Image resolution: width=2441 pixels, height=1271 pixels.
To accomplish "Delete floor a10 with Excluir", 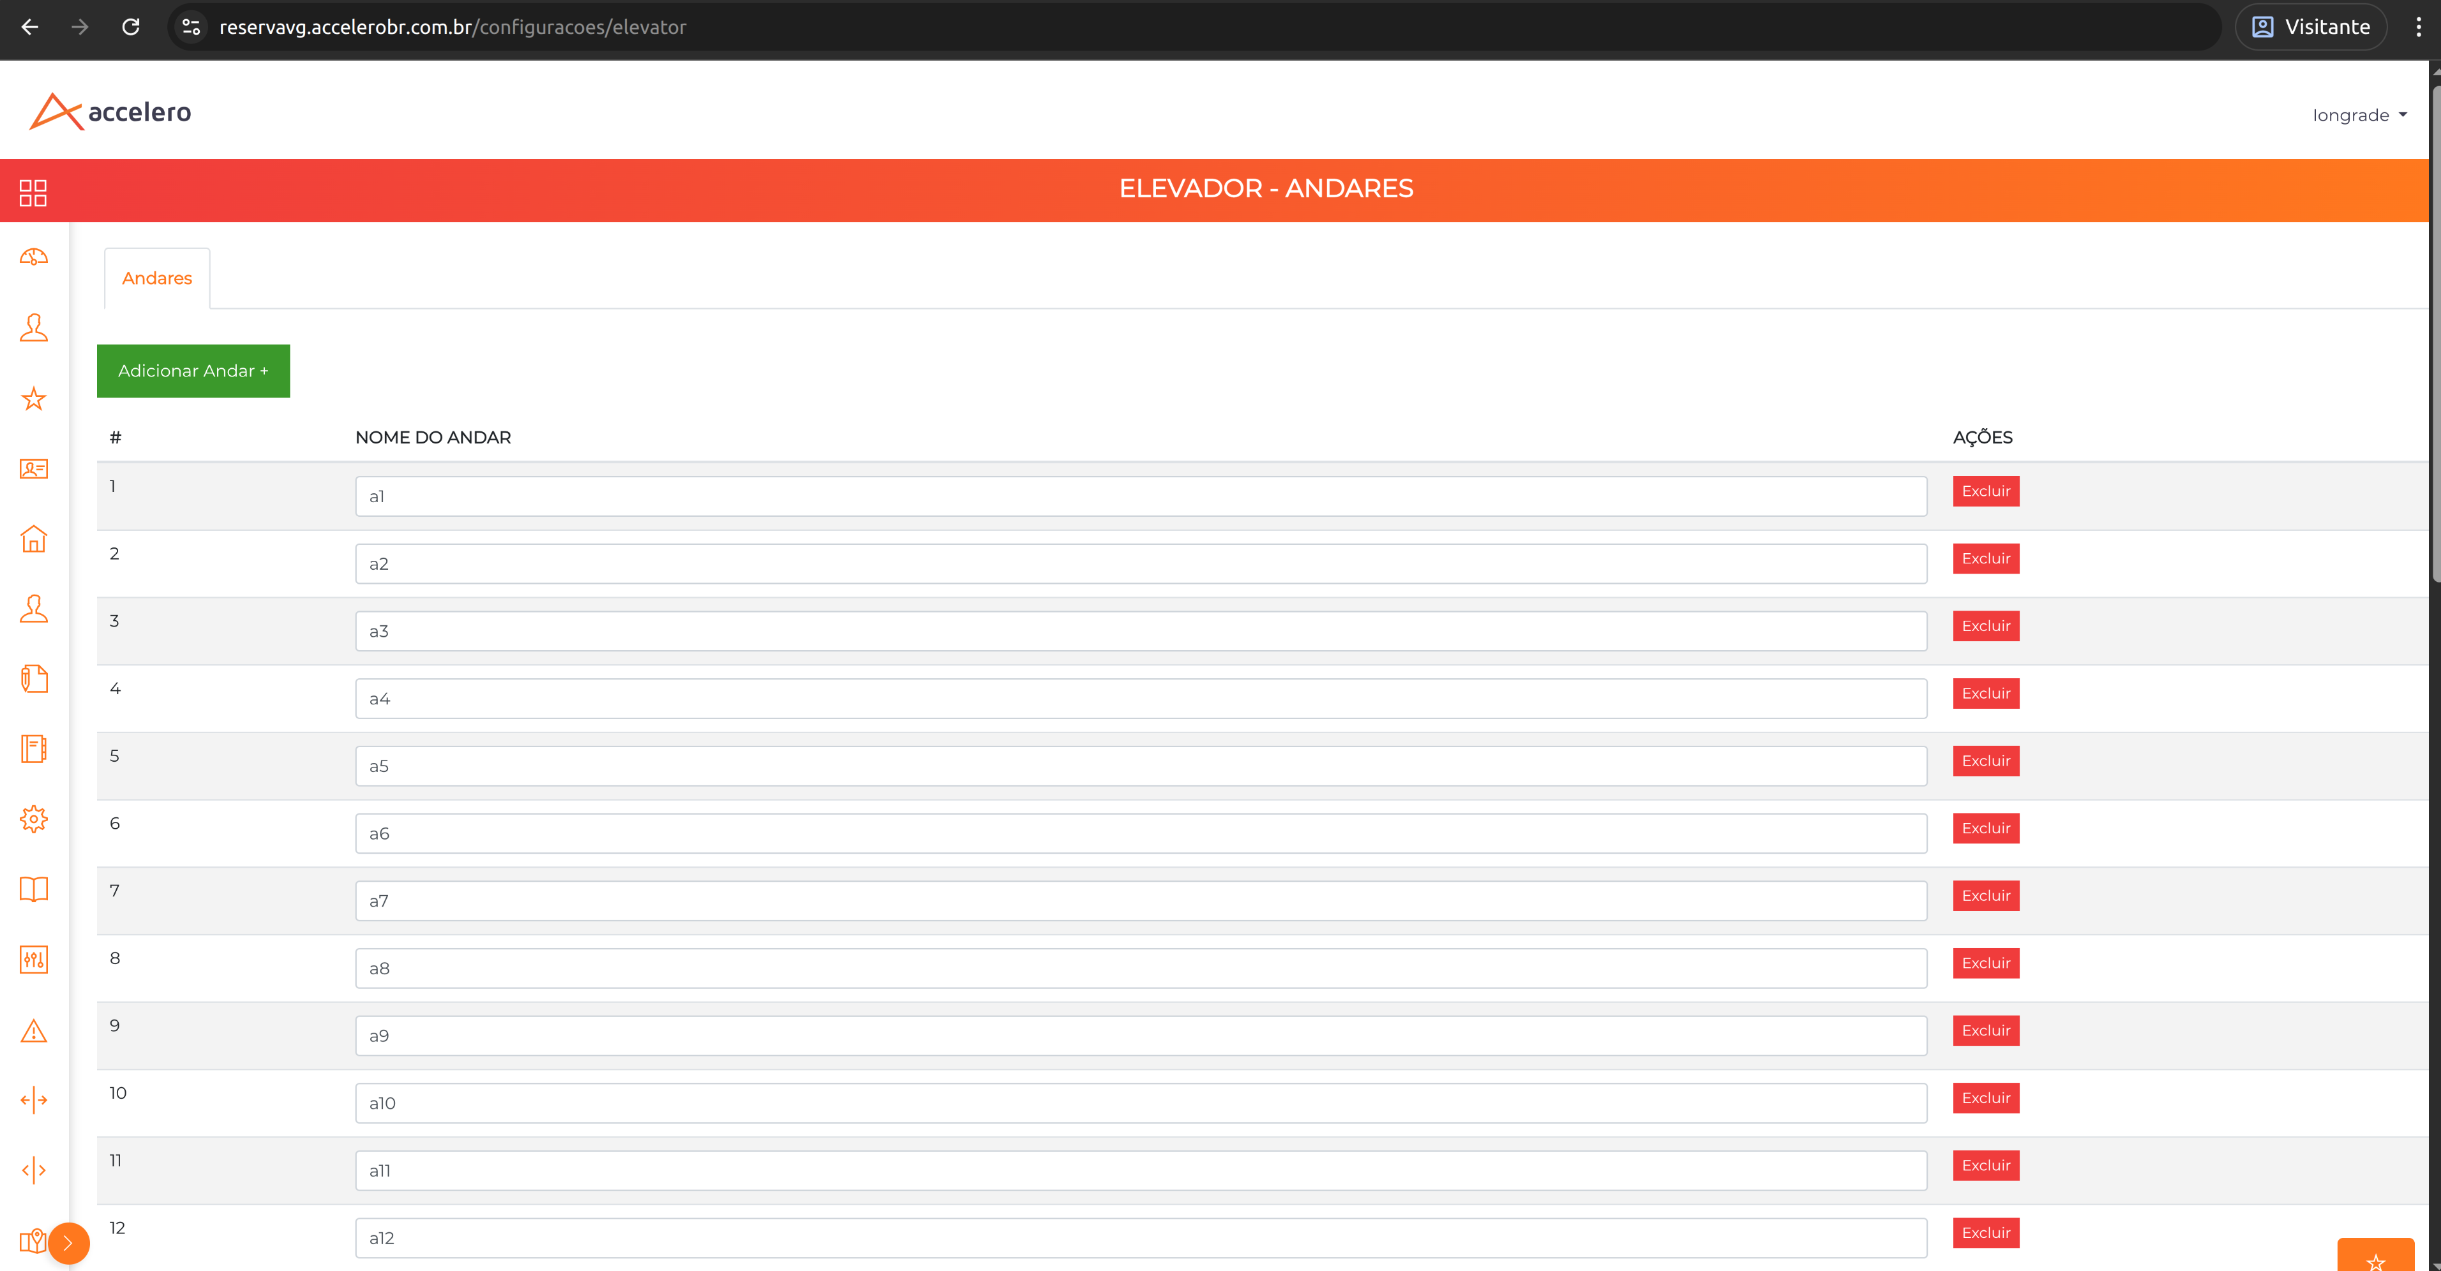I will coord(1985,1099).
